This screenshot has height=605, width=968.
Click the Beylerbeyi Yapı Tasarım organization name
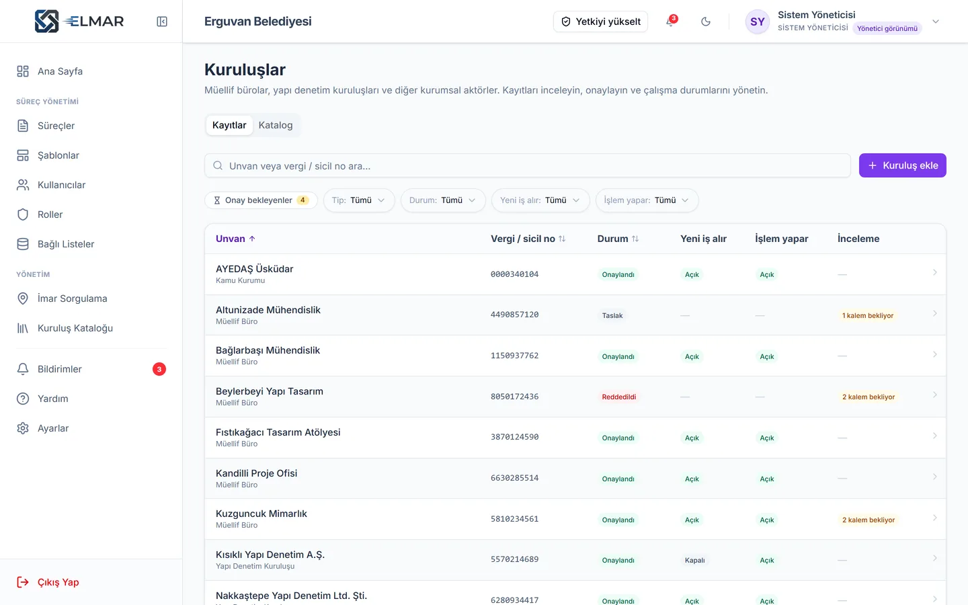point(270,391)
